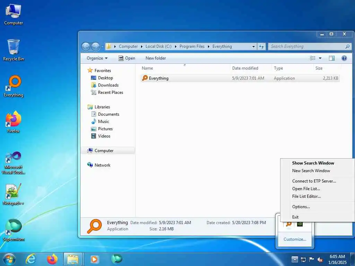The width and height of the screenshot is (355, 266).
Task: Open Explorer help icon
Action: 344,58
